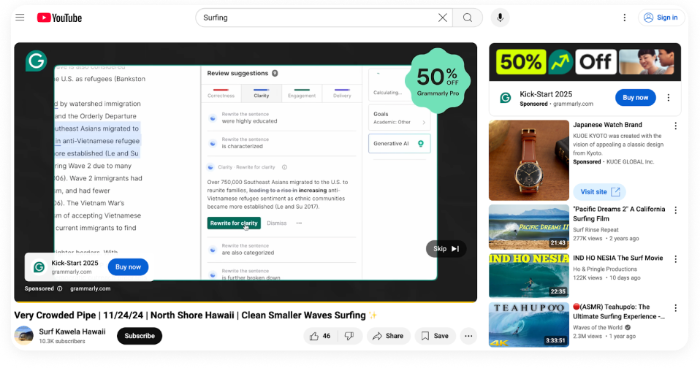Image resolution: width=700 pixels, height=368 pixels.
Task: Click the YouTube logo
Action: tap(59, 18)
